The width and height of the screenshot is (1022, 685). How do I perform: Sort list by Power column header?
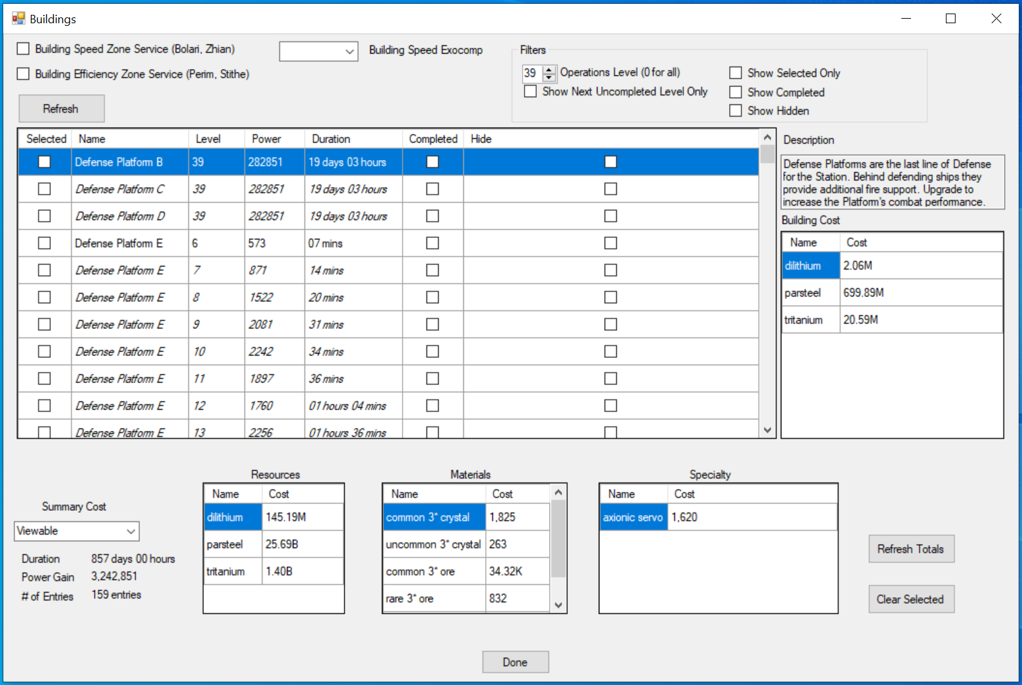click(x=266, y=139)
